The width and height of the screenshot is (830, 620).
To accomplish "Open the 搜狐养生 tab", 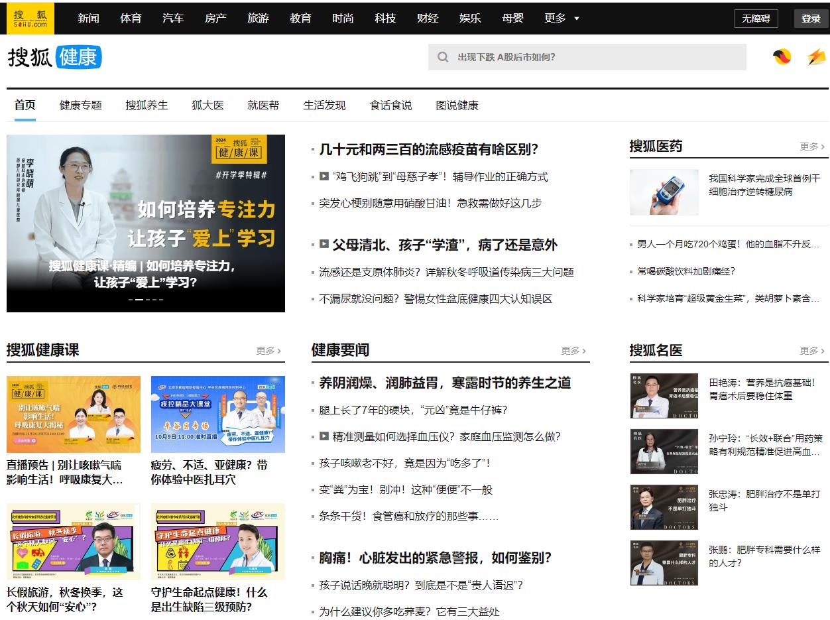I will coord(147,105).
